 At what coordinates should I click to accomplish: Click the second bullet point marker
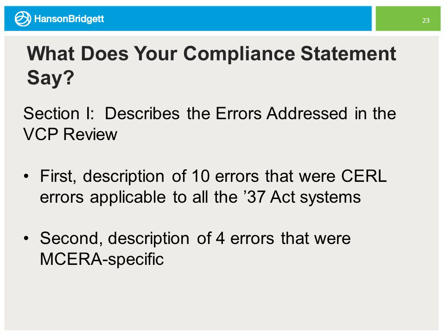[26, 238]
